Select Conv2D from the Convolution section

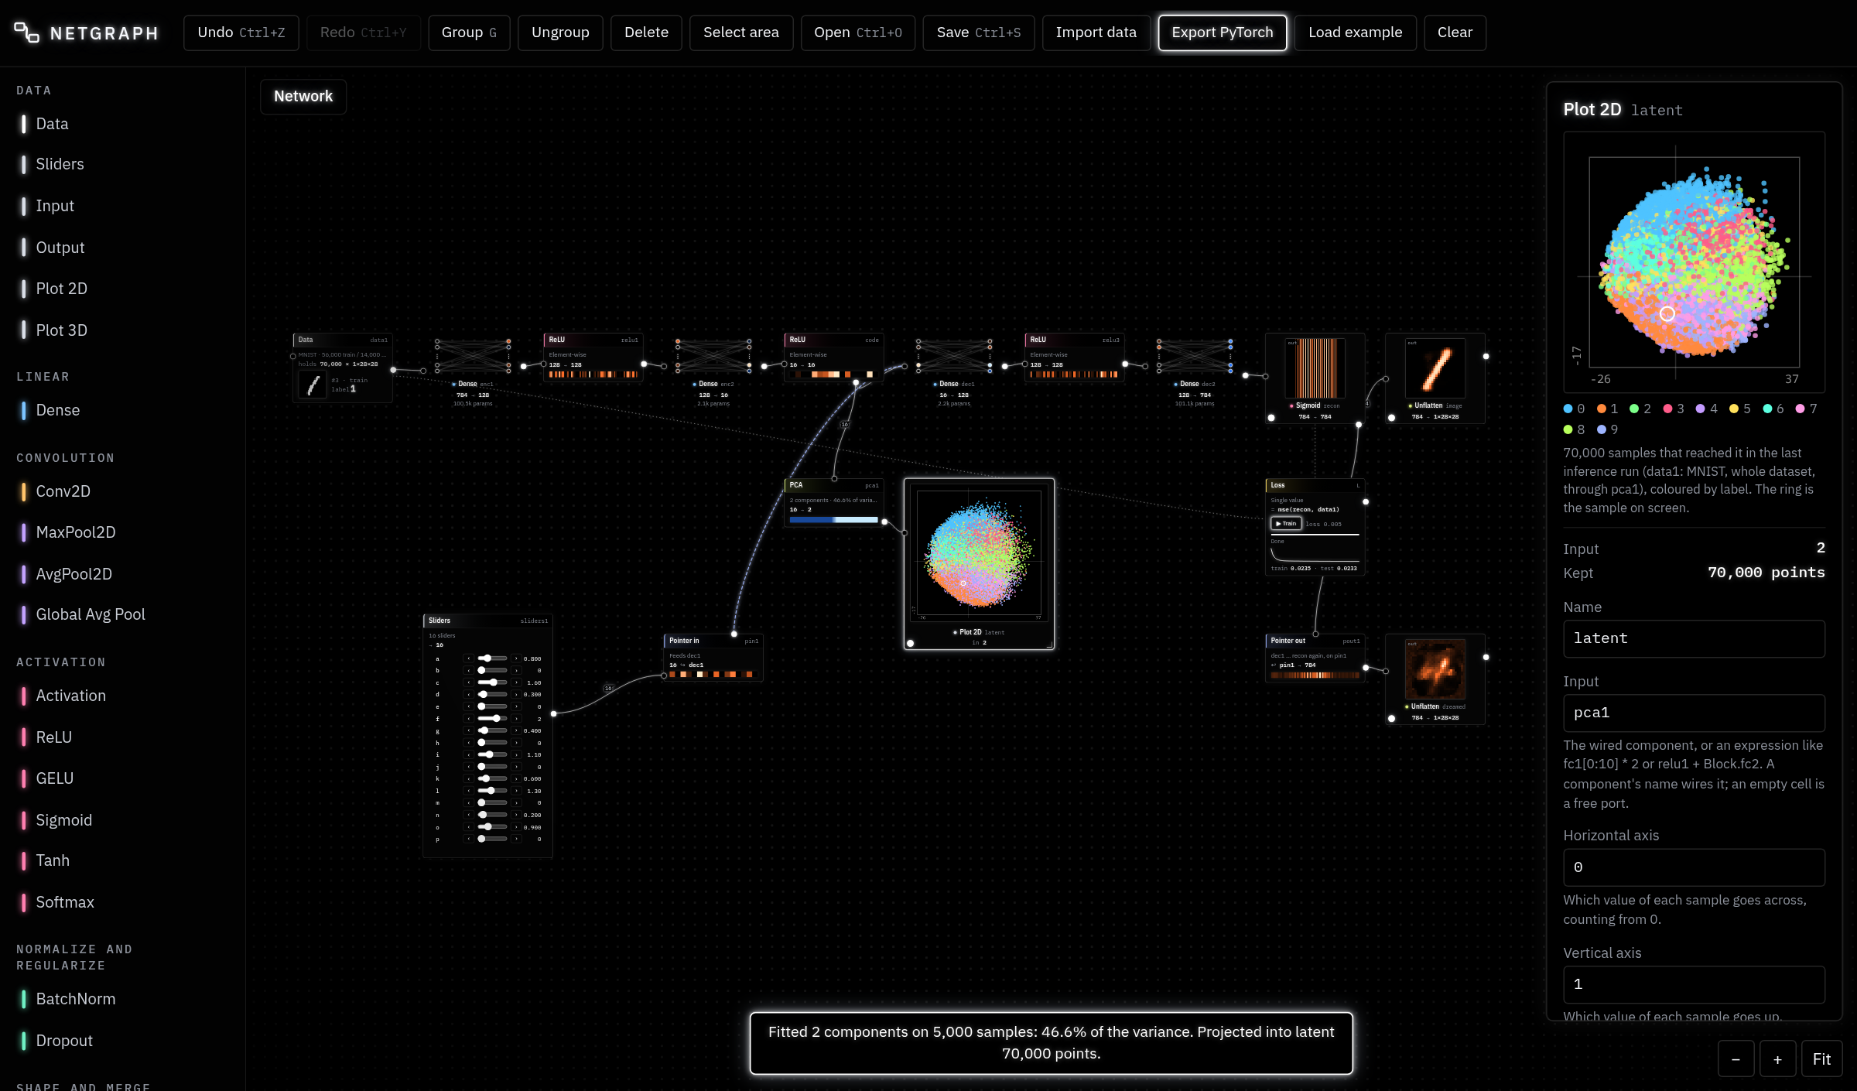[124, 491]
